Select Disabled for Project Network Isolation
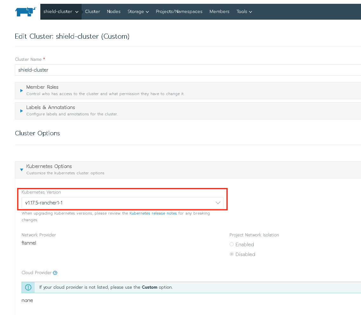The width and height of the screenshot is (361, 315). (231, 254)
